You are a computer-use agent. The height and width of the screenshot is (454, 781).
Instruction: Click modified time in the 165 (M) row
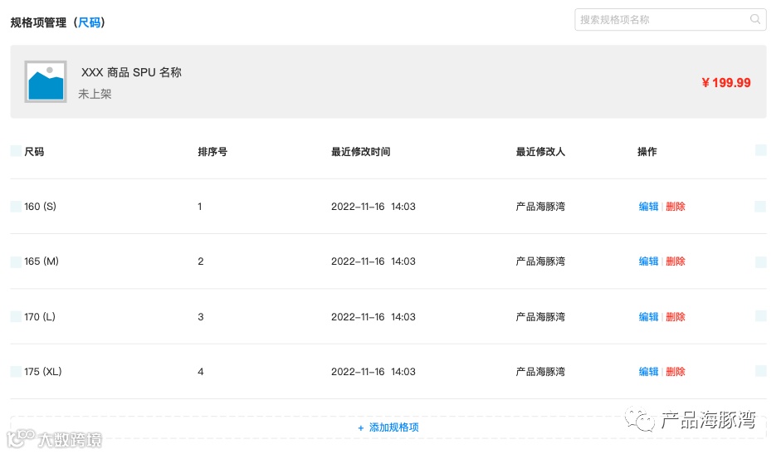point(373,261)
